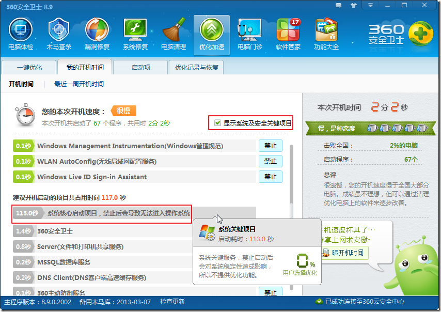Open 电脑清理 broom cleanup icon
The height and width of the screenshot is (312, 441).
pos(174,34)
